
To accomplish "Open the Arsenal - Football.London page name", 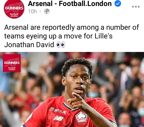I will click(x=70, y=4).
